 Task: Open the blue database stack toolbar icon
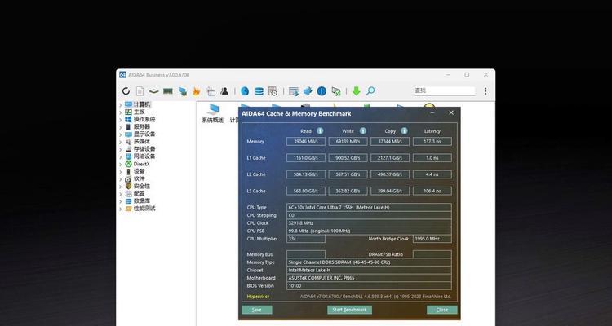click(x=259, y=91)
